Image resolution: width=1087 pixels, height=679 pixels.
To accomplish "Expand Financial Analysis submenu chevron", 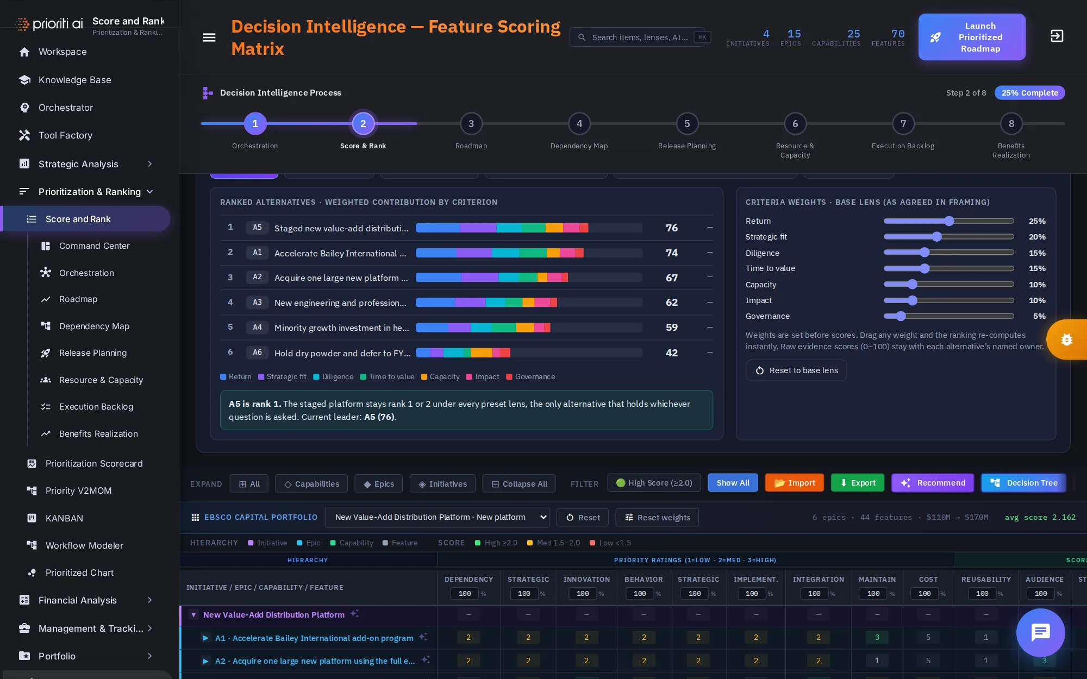I will pos(150,600).
